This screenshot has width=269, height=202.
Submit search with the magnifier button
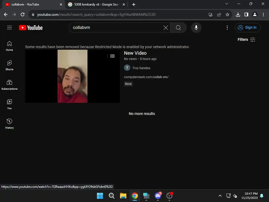(x=178, y=27)
